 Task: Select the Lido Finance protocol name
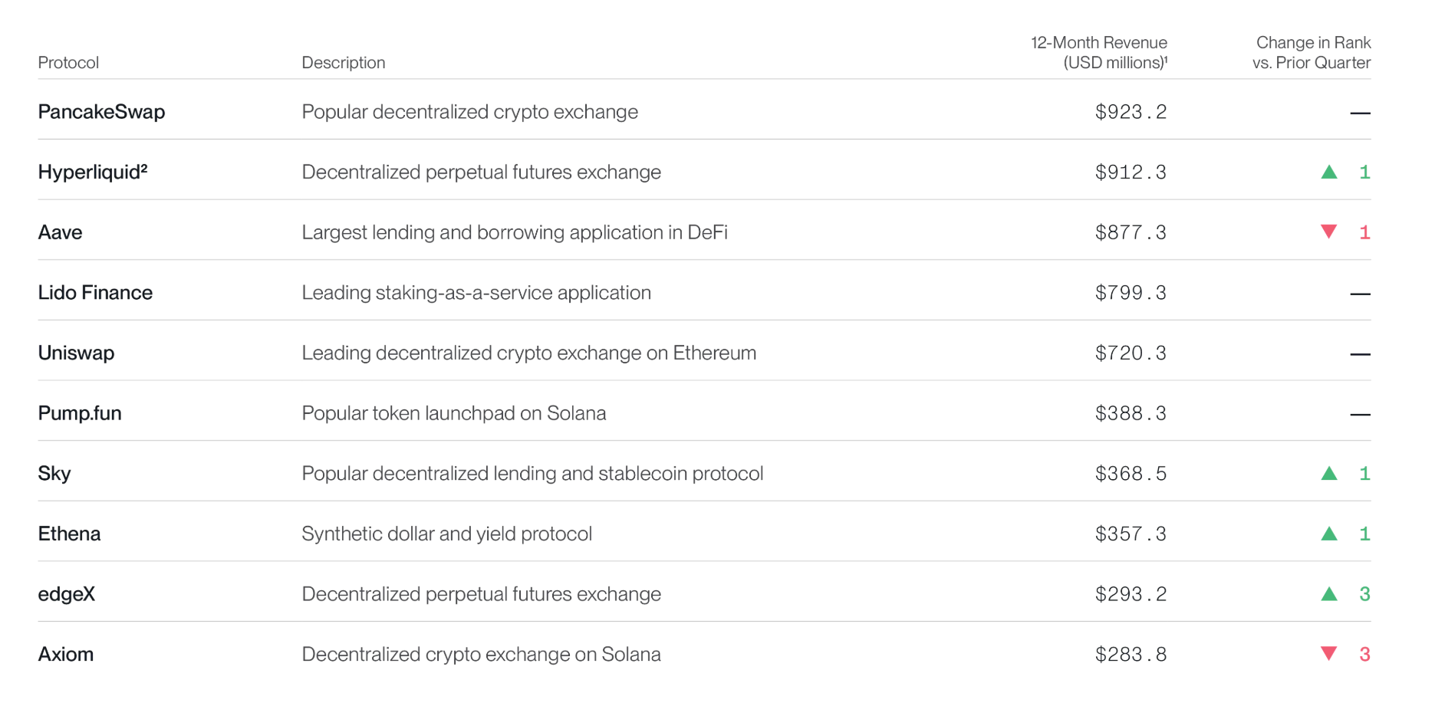(x=95, y=292)
